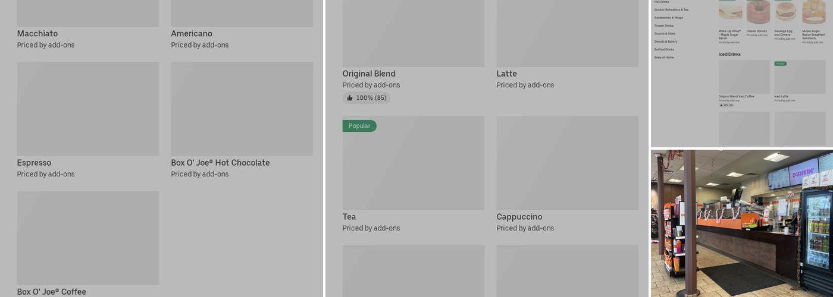The height and width of the screenshot is (297, 833).
Task: Open the Snacks & Sides category
Action: coord(665,34)
